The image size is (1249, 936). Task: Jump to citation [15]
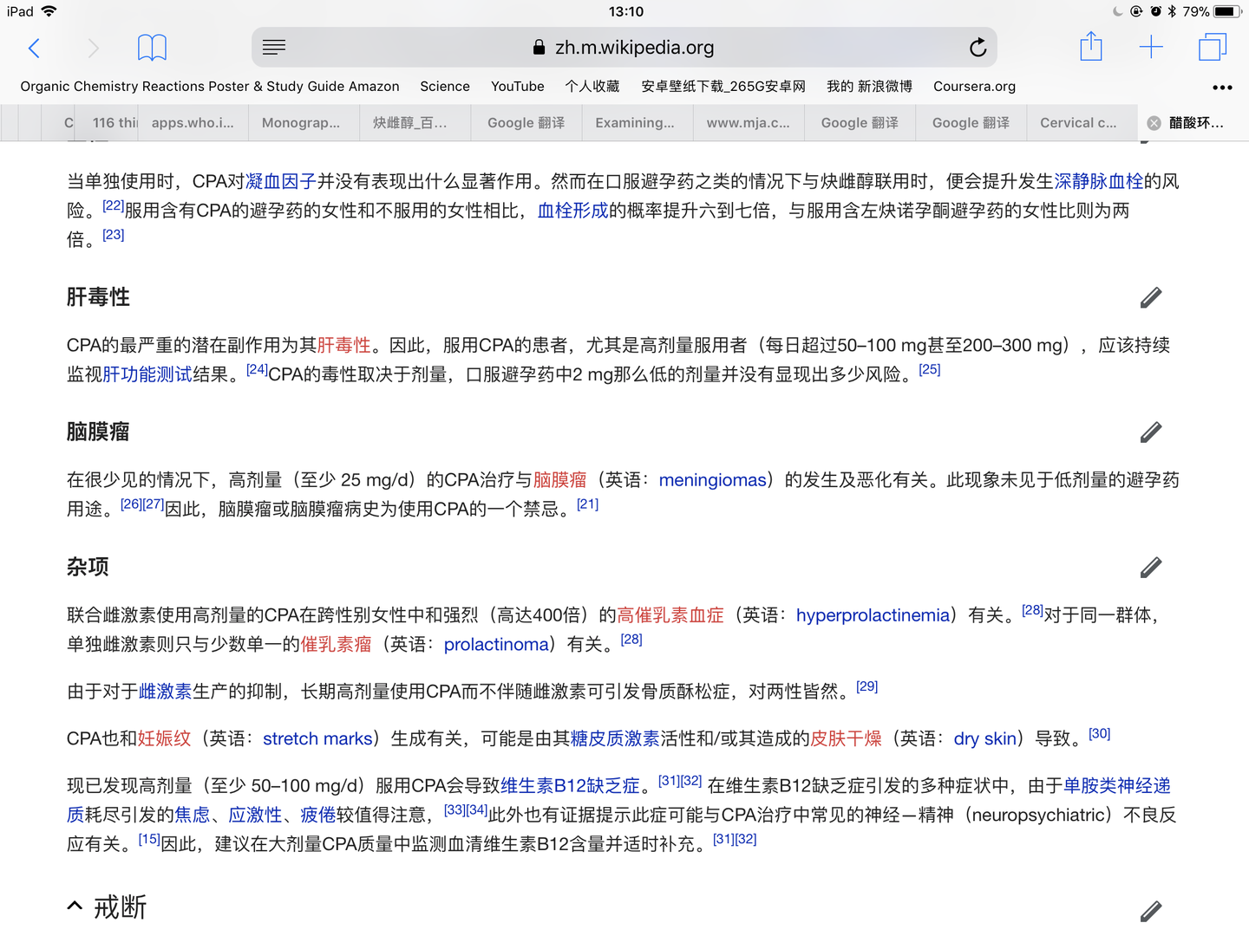coord(149,839)
